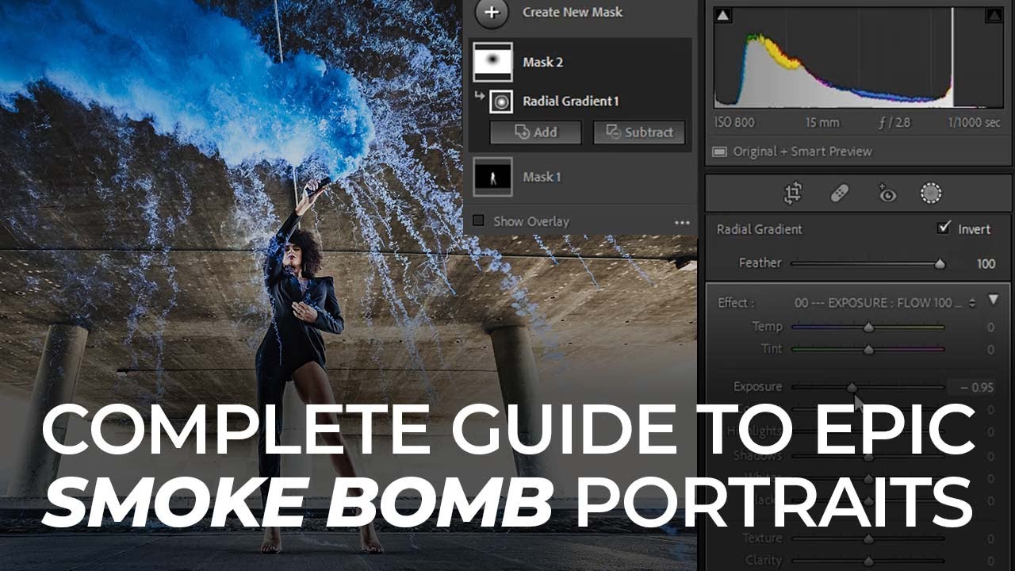
Task: Select the Red Eye correction tool
Action: click(886, 194)
